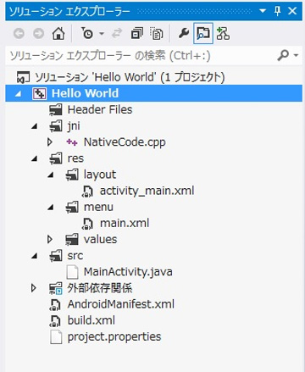
Task: Select project.properties file
Action: [x=114, y=336]
